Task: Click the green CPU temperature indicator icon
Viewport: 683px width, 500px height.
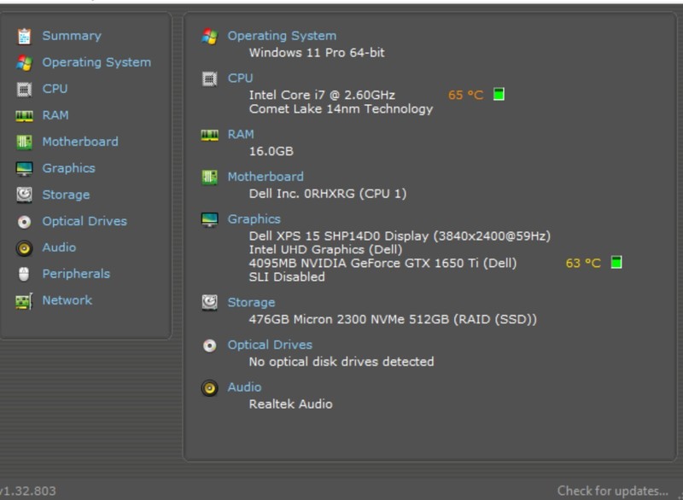Action: (x=499, y=94)
